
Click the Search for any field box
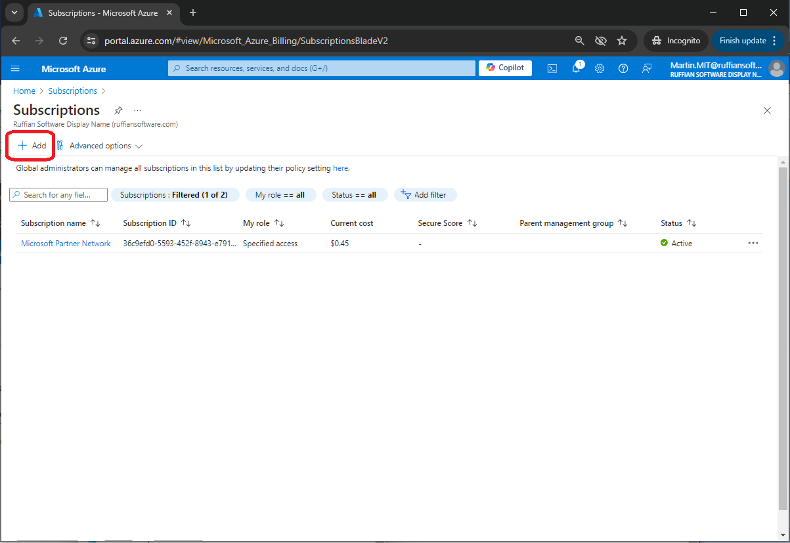(59, 195)
